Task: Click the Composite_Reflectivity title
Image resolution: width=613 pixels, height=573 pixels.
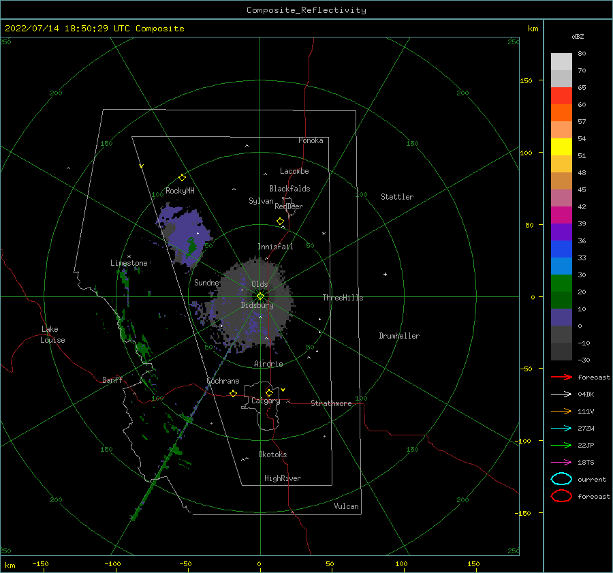Action: [x=306, y=10]
